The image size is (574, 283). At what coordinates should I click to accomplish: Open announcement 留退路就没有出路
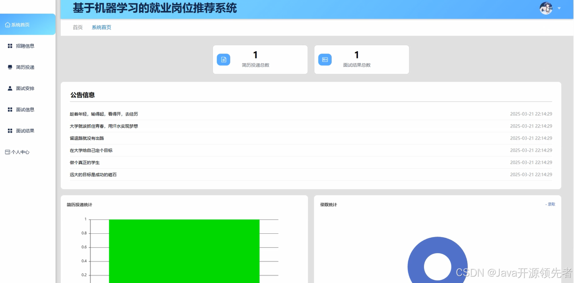87,138
